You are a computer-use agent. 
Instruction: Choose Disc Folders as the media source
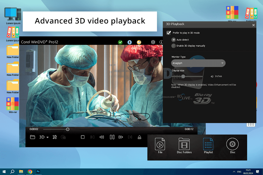[184, 145]
